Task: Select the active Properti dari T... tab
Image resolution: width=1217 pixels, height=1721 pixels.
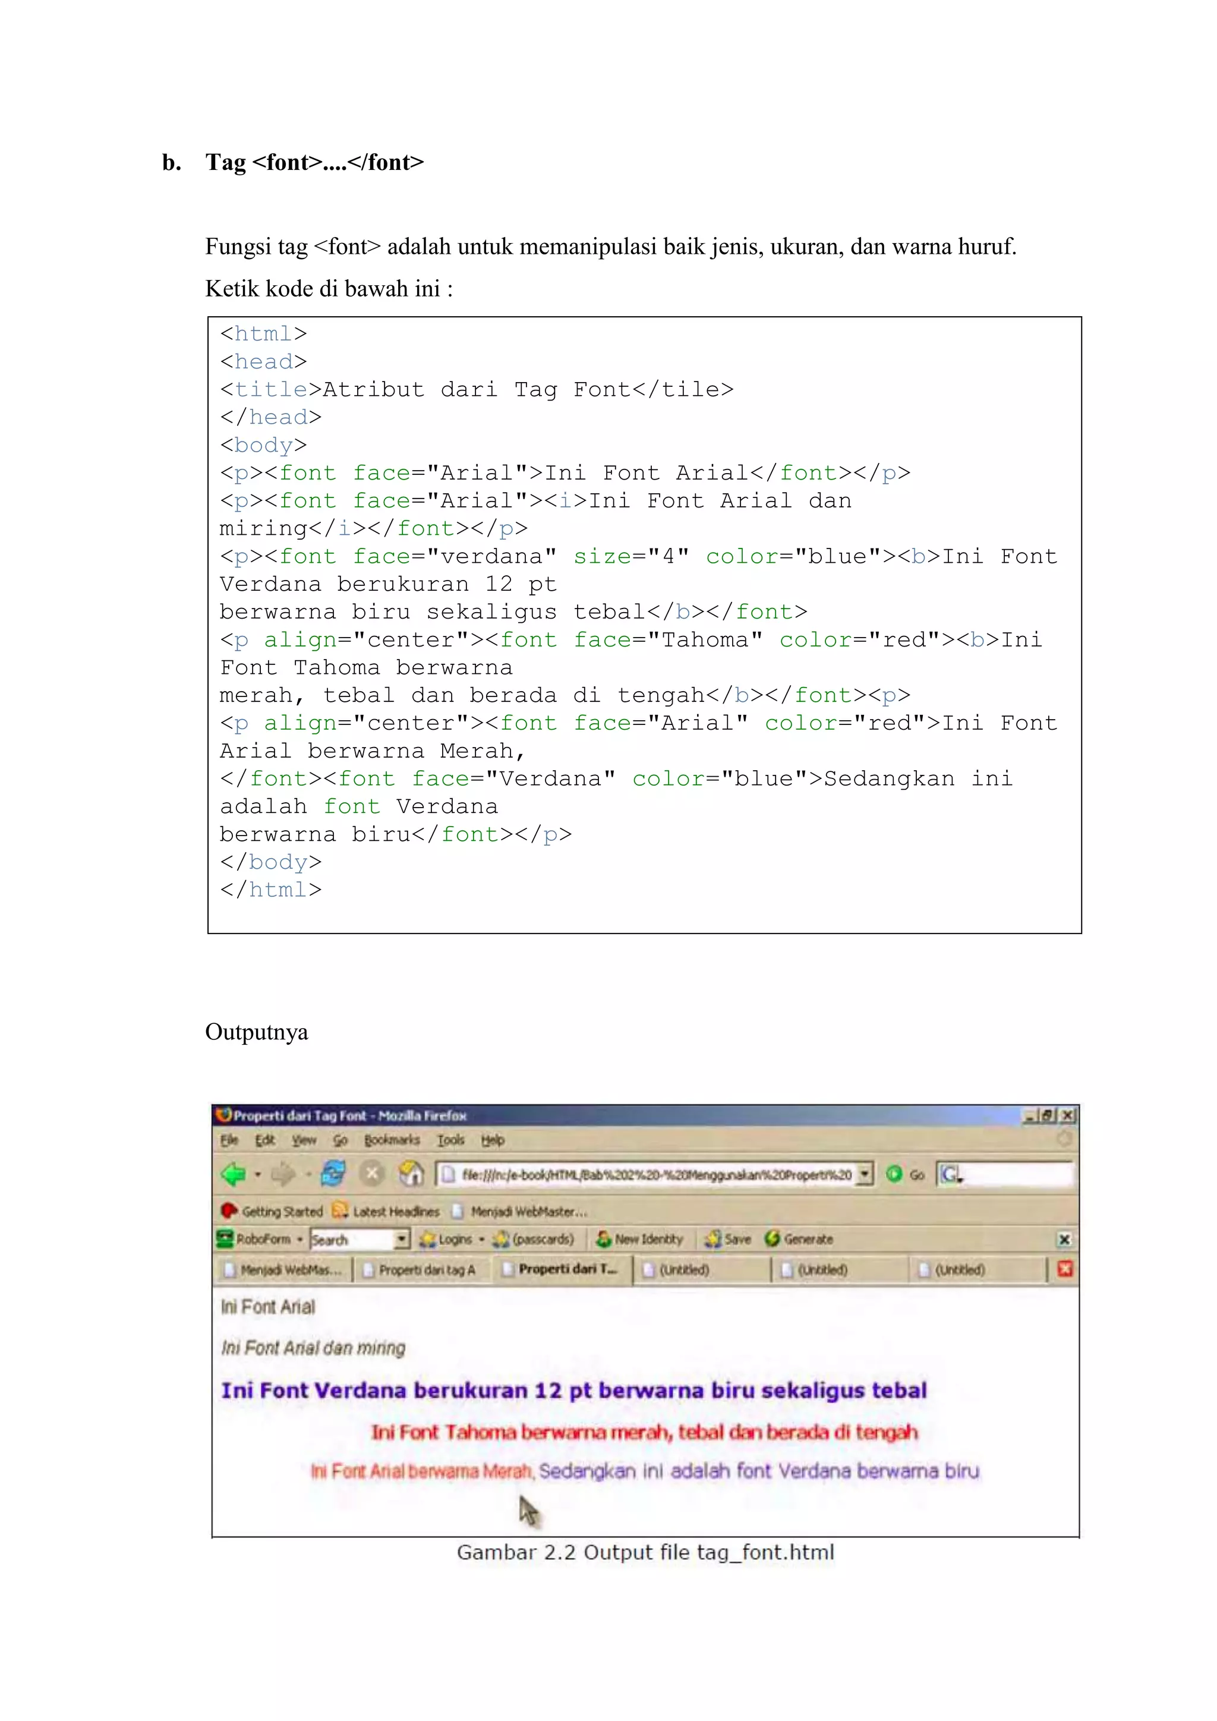Action: 562,1269
